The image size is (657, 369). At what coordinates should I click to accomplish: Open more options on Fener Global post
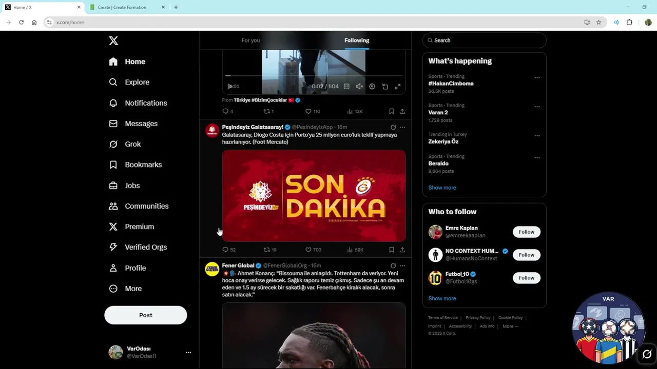(402, 265)
